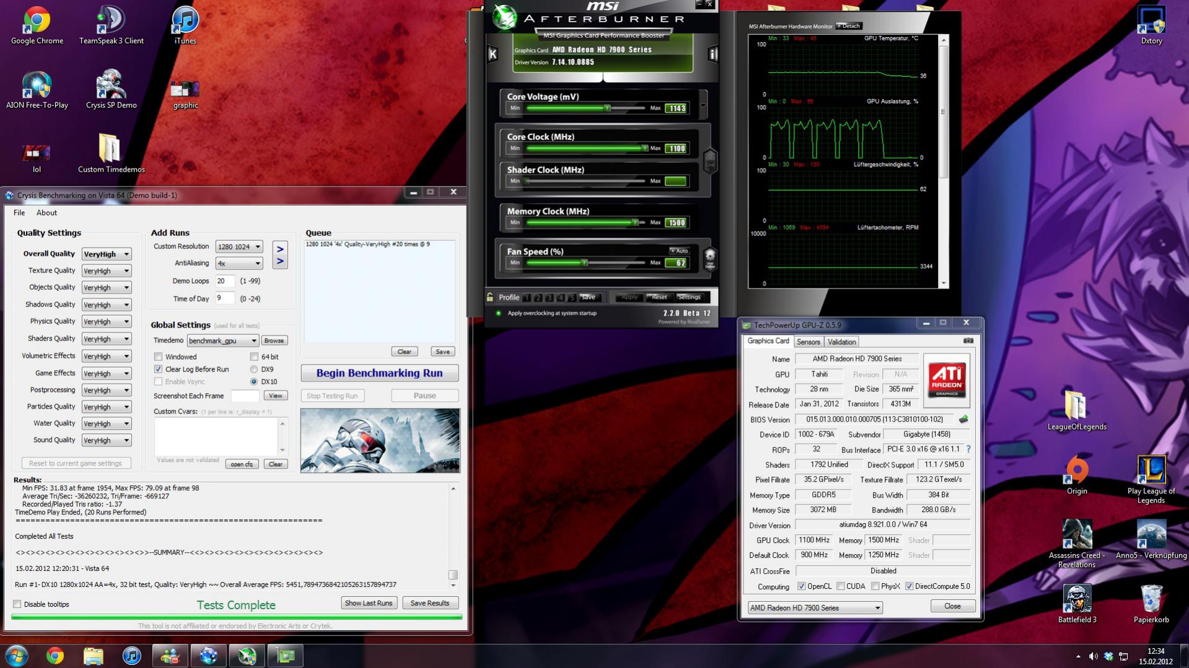
Task: Switch to the Validation tab
Action: coord(841,342)
